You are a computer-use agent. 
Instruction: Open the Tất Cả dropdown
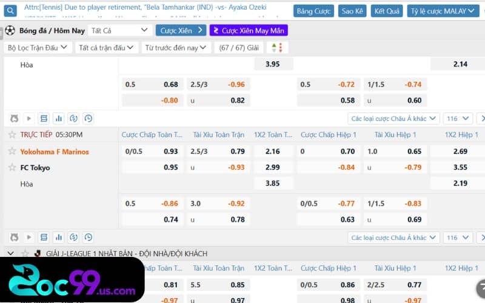tap(119, 30)
